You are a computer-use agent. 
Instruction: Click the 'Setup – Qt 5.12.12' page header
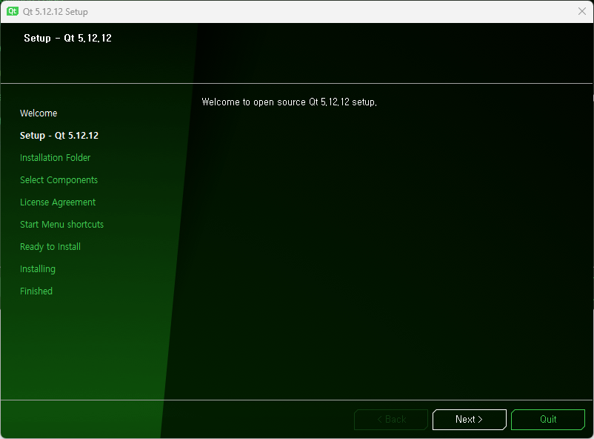(68, 38)
